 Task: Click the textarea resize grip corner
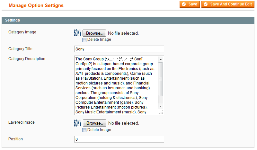pyautogui.click(x=161, y=112)
